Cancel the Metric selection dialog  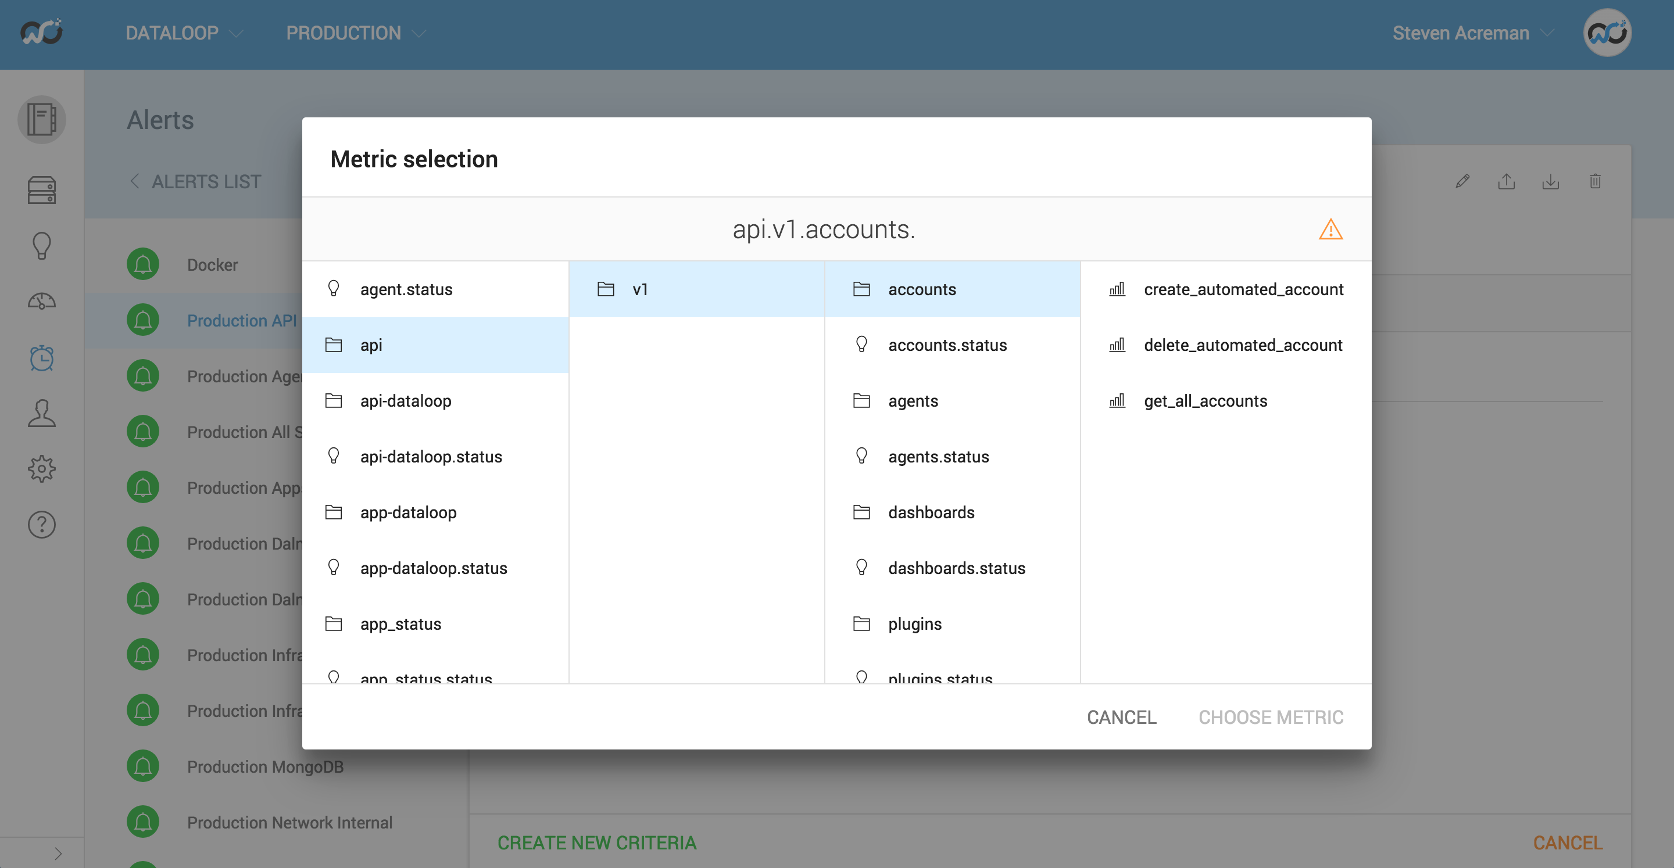pos(1122,718)
